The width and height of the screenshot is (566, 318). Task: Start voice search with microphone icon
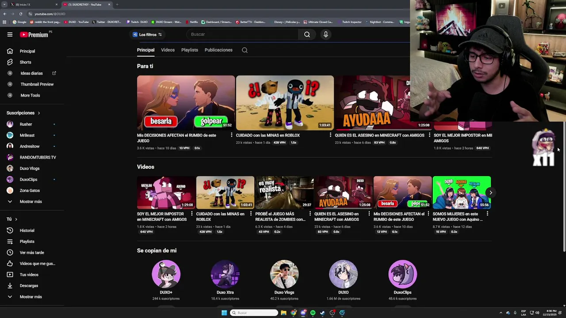coord(325,34)
